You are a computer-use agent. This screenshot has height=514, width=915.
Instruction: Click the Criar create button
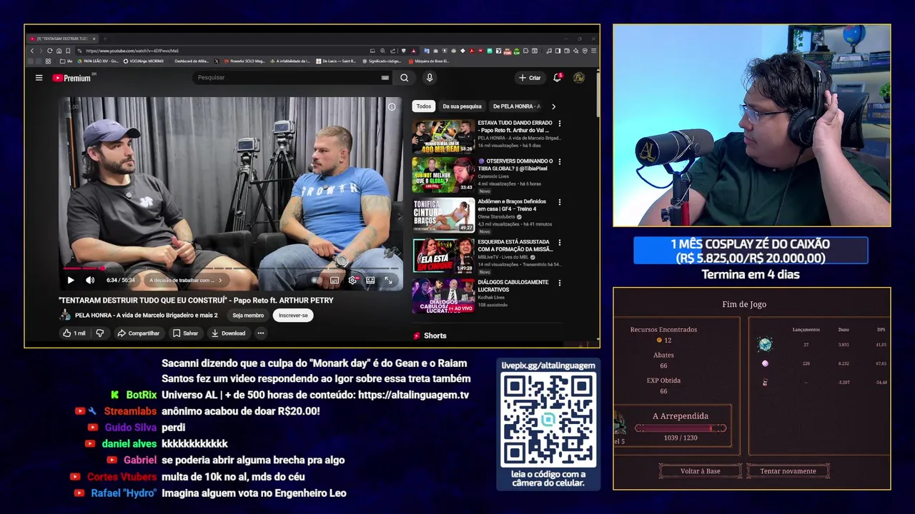click(x=530, y=78)
